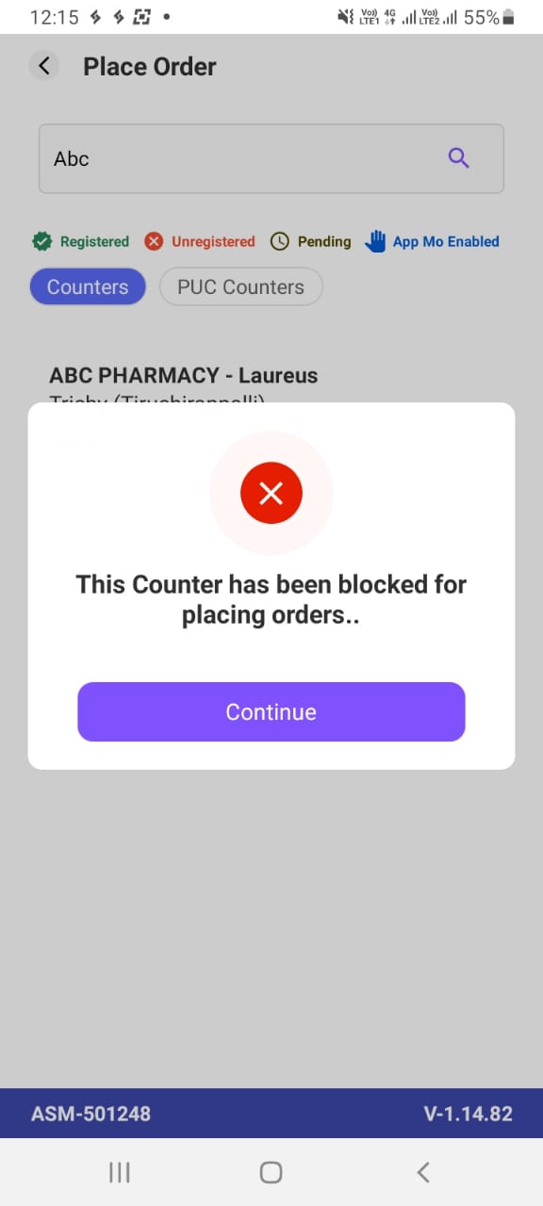Viewport: 543px width, 1206px height.
Task: Click the search field containing Abc
Action: [271, 158]
